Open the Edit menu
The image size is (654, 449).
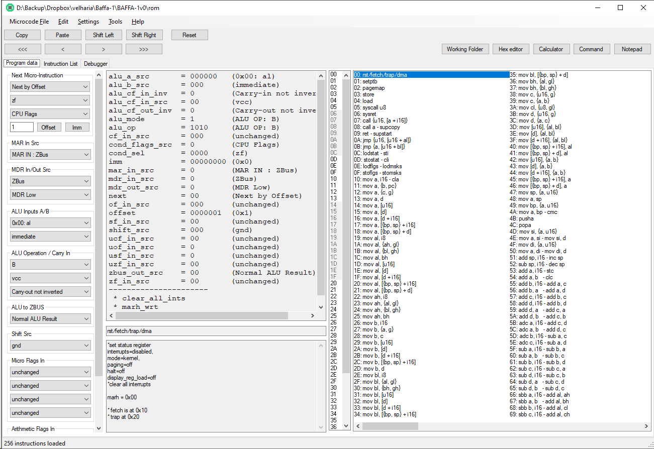click(x=63, y=22)
